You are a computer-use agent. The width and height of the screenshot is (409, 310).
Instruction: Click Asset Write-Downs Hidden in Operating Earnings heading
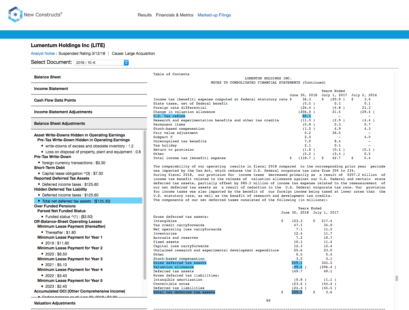[x=79, y=135]
